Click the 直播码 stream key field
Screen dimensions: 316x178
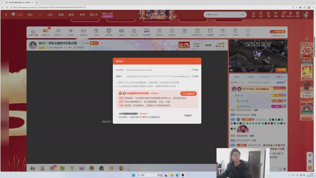pyautogui.click(x=158, y=76)
